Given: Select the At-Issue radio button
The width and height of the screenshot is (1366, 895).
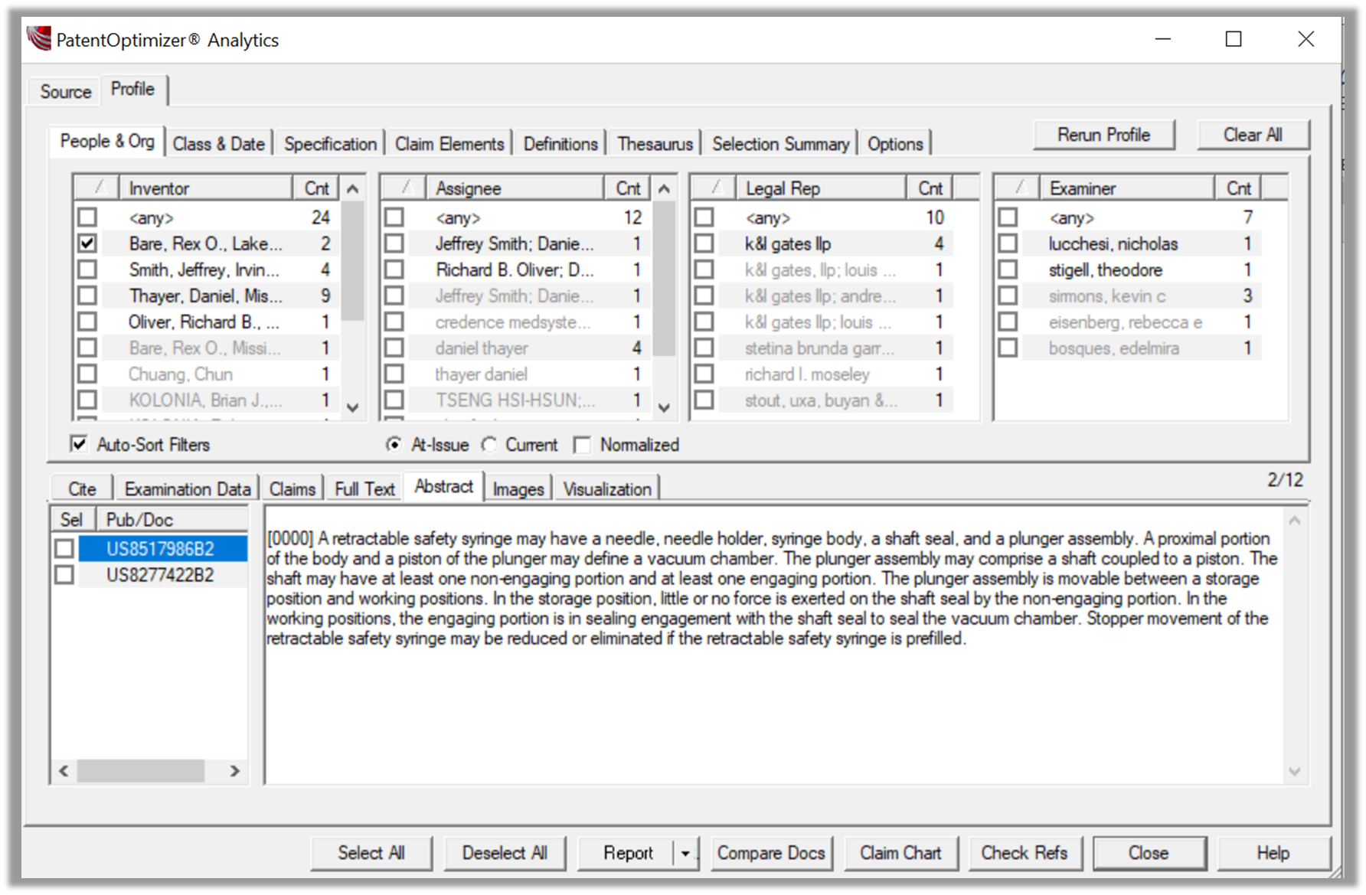Looking at the screenshot, I should 394,445.
